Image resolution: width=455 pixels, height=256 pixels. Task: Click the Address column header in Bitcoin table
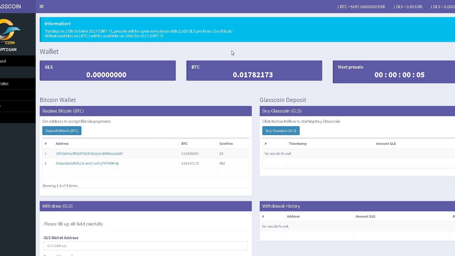[x=62, y=144]
